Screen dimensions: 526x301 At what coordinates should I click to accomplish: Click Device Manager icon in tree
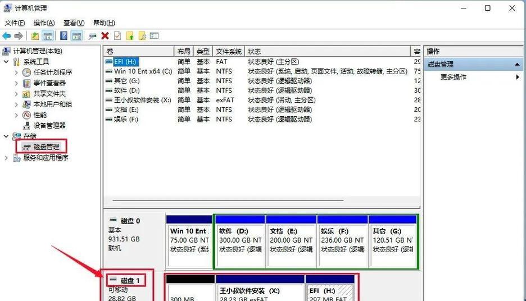tap(26, 126)
